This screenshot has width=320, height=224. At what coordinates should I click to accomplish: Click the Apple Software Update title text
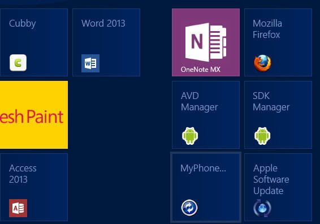[x=271, y=180]
